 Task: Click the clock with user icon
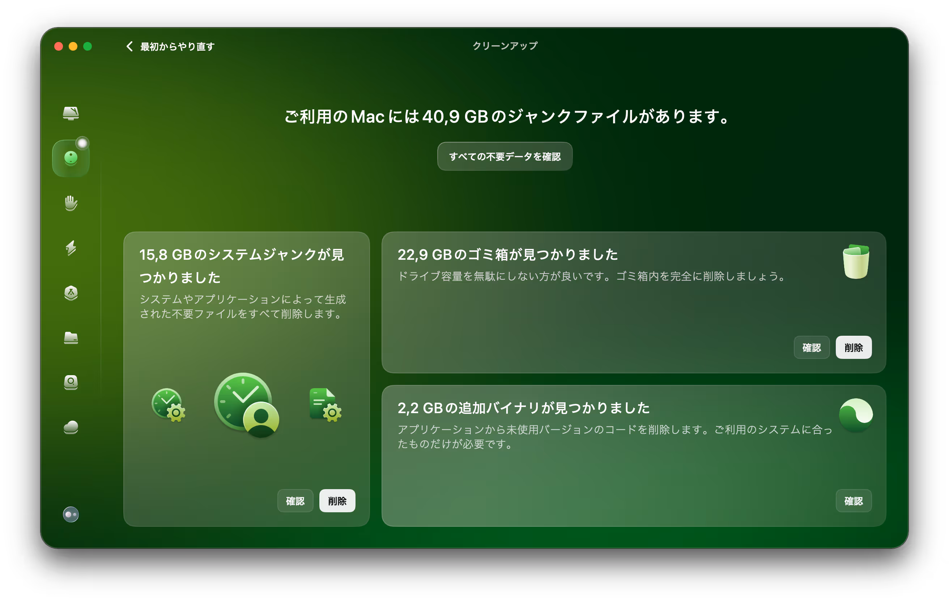246,405
